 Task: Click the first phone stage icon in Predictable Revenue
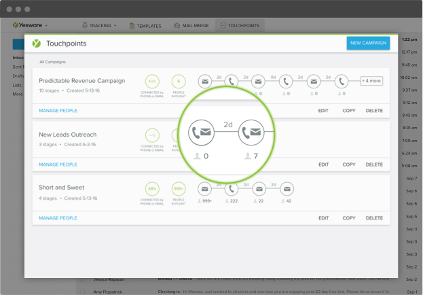(232, 80)
